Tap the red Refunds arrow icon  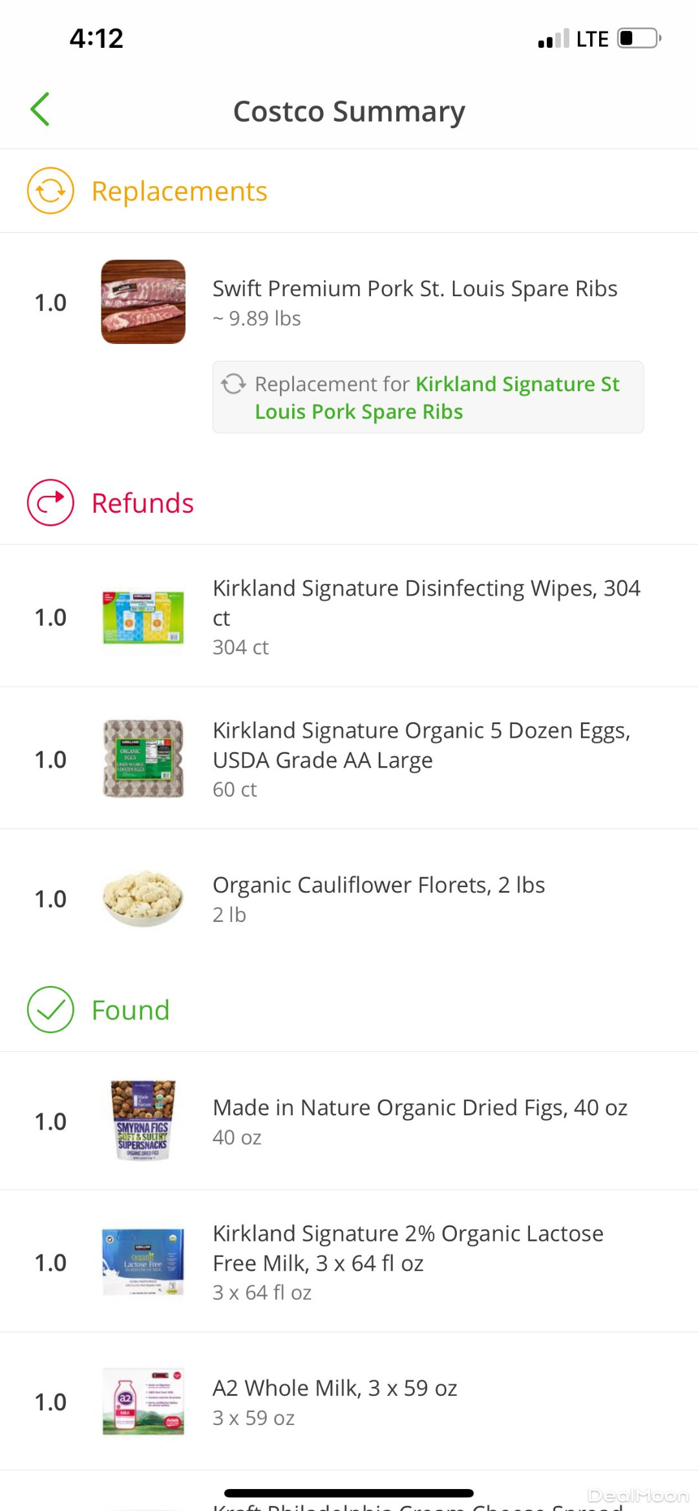pos(50,502)
